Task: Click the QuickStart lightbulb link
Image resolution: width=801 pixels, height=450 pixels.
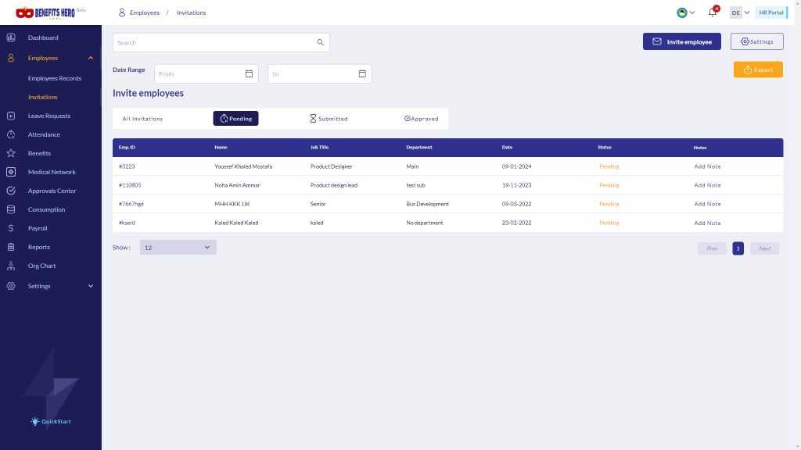Action: (51, 421)
